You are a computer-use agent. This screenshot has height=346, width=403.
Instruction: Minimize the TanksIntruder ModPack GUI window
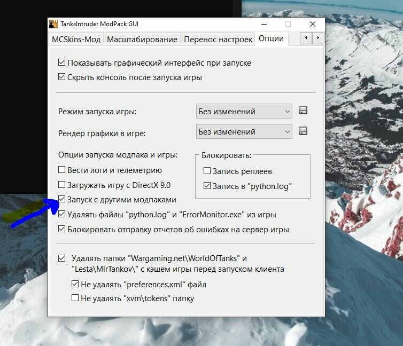(264, 24)
